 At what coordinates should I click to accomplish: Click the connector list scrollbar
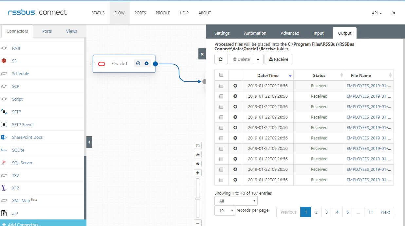click(85, 188)
